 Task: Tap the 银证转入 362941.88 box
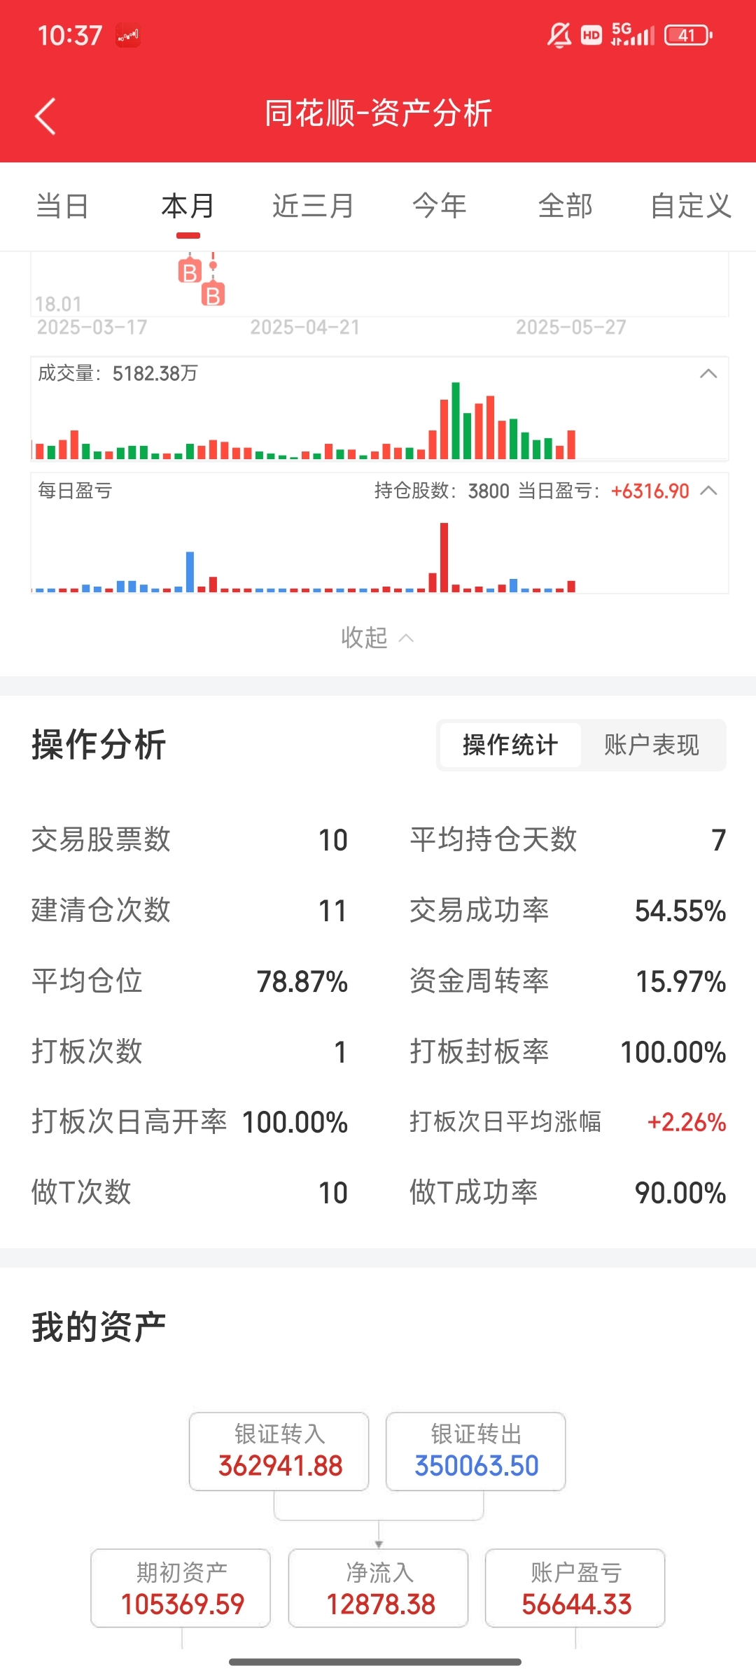[279, 1451]
